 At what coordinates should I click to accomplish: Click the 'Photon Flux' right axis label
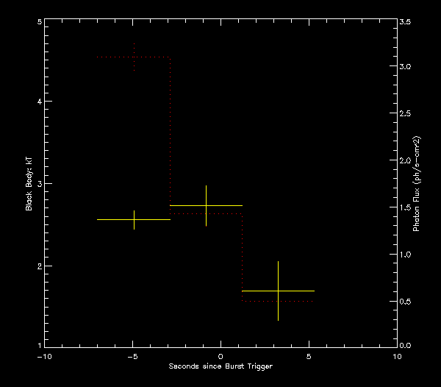(416, 184)
